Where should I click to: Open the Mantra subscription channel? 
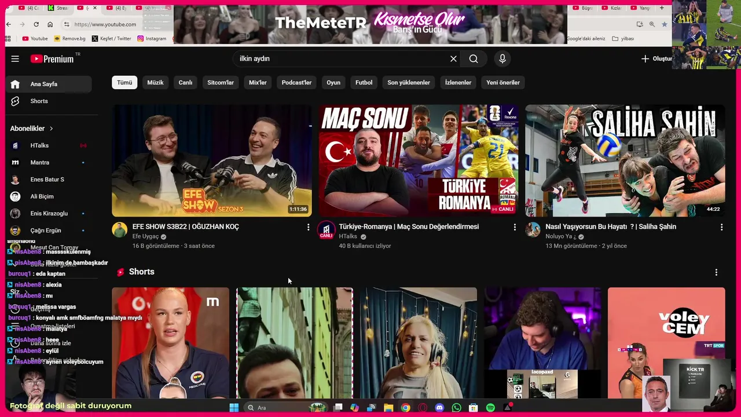pyautogui.click(x=49, y=163)
